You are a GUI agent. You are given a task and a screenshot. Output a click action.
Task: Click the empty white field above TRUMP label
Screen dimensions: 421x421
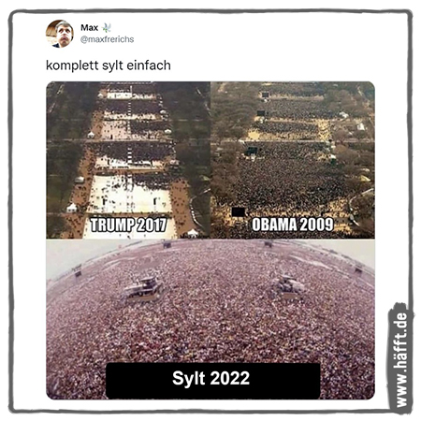(x=129, y=195)
